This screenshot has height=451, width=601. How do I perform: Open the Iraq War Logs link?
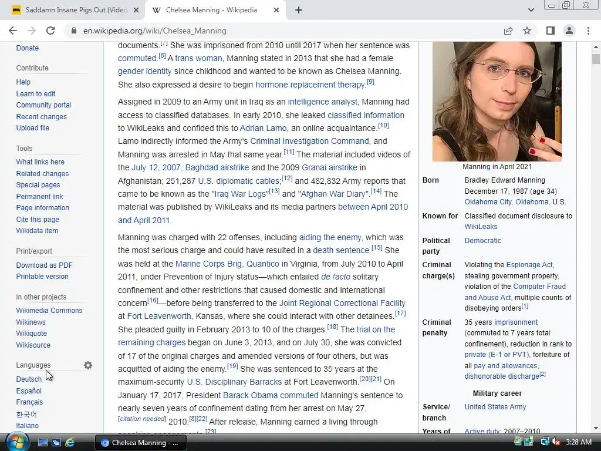240,194
